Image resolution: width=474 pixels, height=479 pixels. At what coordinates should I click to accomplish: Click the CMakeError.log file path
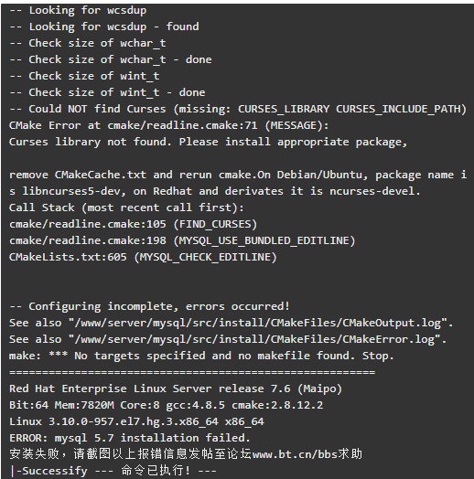click(254, 340)
